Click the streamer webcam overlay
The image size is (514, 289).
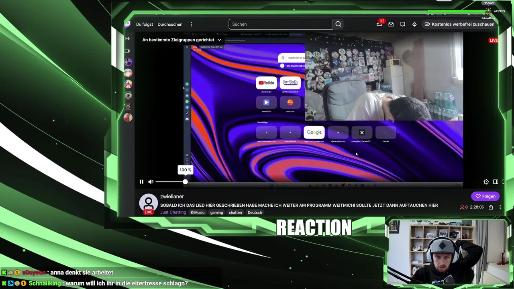[447, 252]
